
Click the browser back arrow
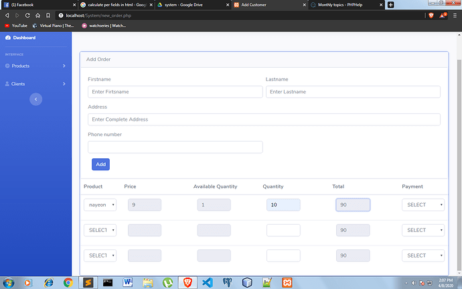pos(7,15)
